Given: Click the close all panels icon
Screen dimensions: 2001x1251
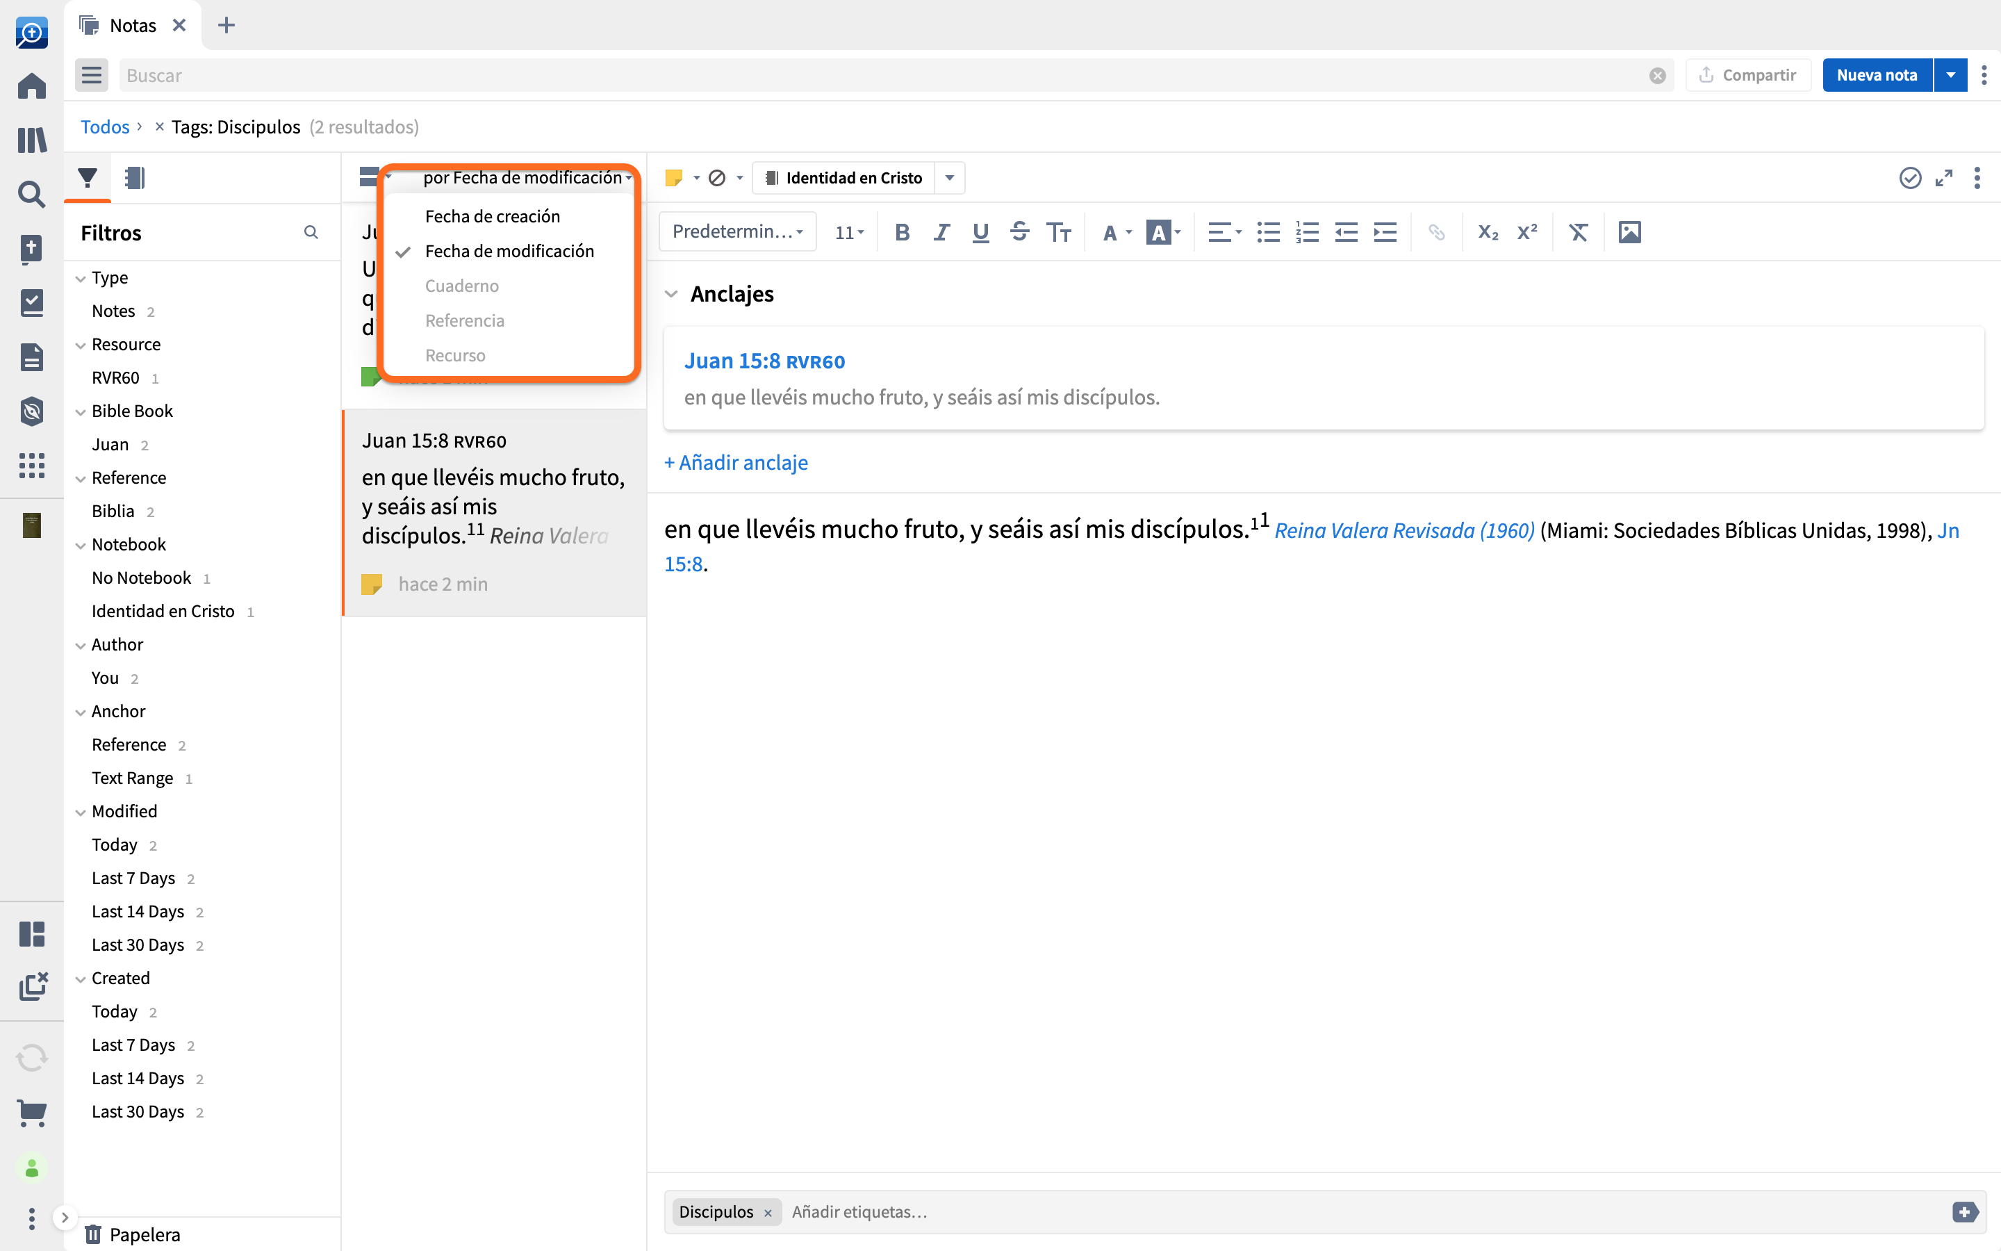Looking at the screenshot, I should (33, 986).
